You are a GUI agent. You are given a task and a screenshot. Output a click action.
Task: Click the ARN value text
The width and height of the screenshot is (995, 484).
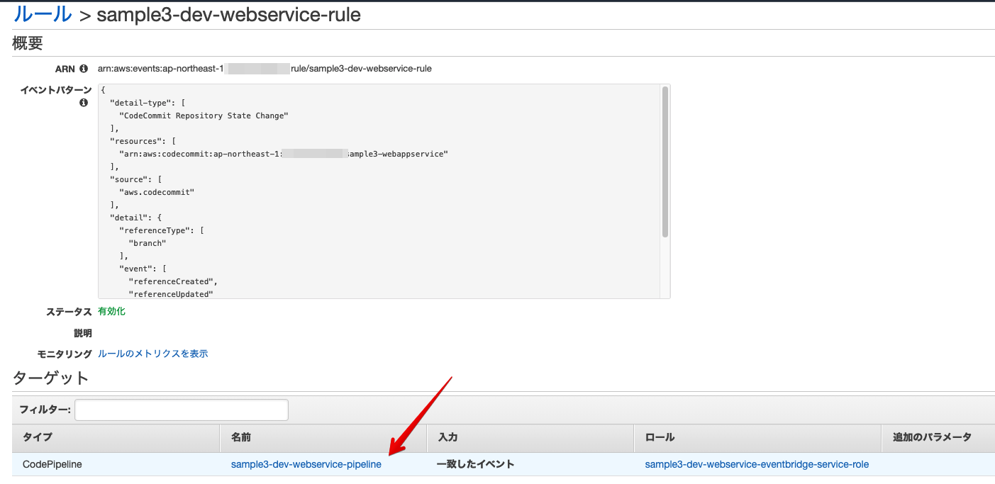(265, 69)
